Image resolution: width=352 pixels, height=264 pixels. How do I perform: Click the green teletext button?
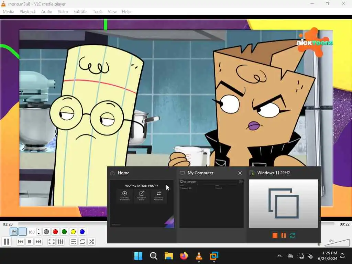[64, 232]
